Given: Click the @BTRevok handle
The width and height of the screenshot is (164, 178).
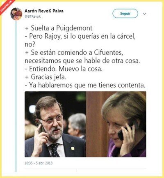Looking at the screenshot, I should tap(33, 16).
